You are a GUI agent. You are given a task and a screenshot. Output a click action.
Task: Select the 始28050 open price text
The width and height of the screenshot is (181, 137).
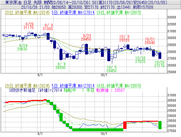pos(59,7)
